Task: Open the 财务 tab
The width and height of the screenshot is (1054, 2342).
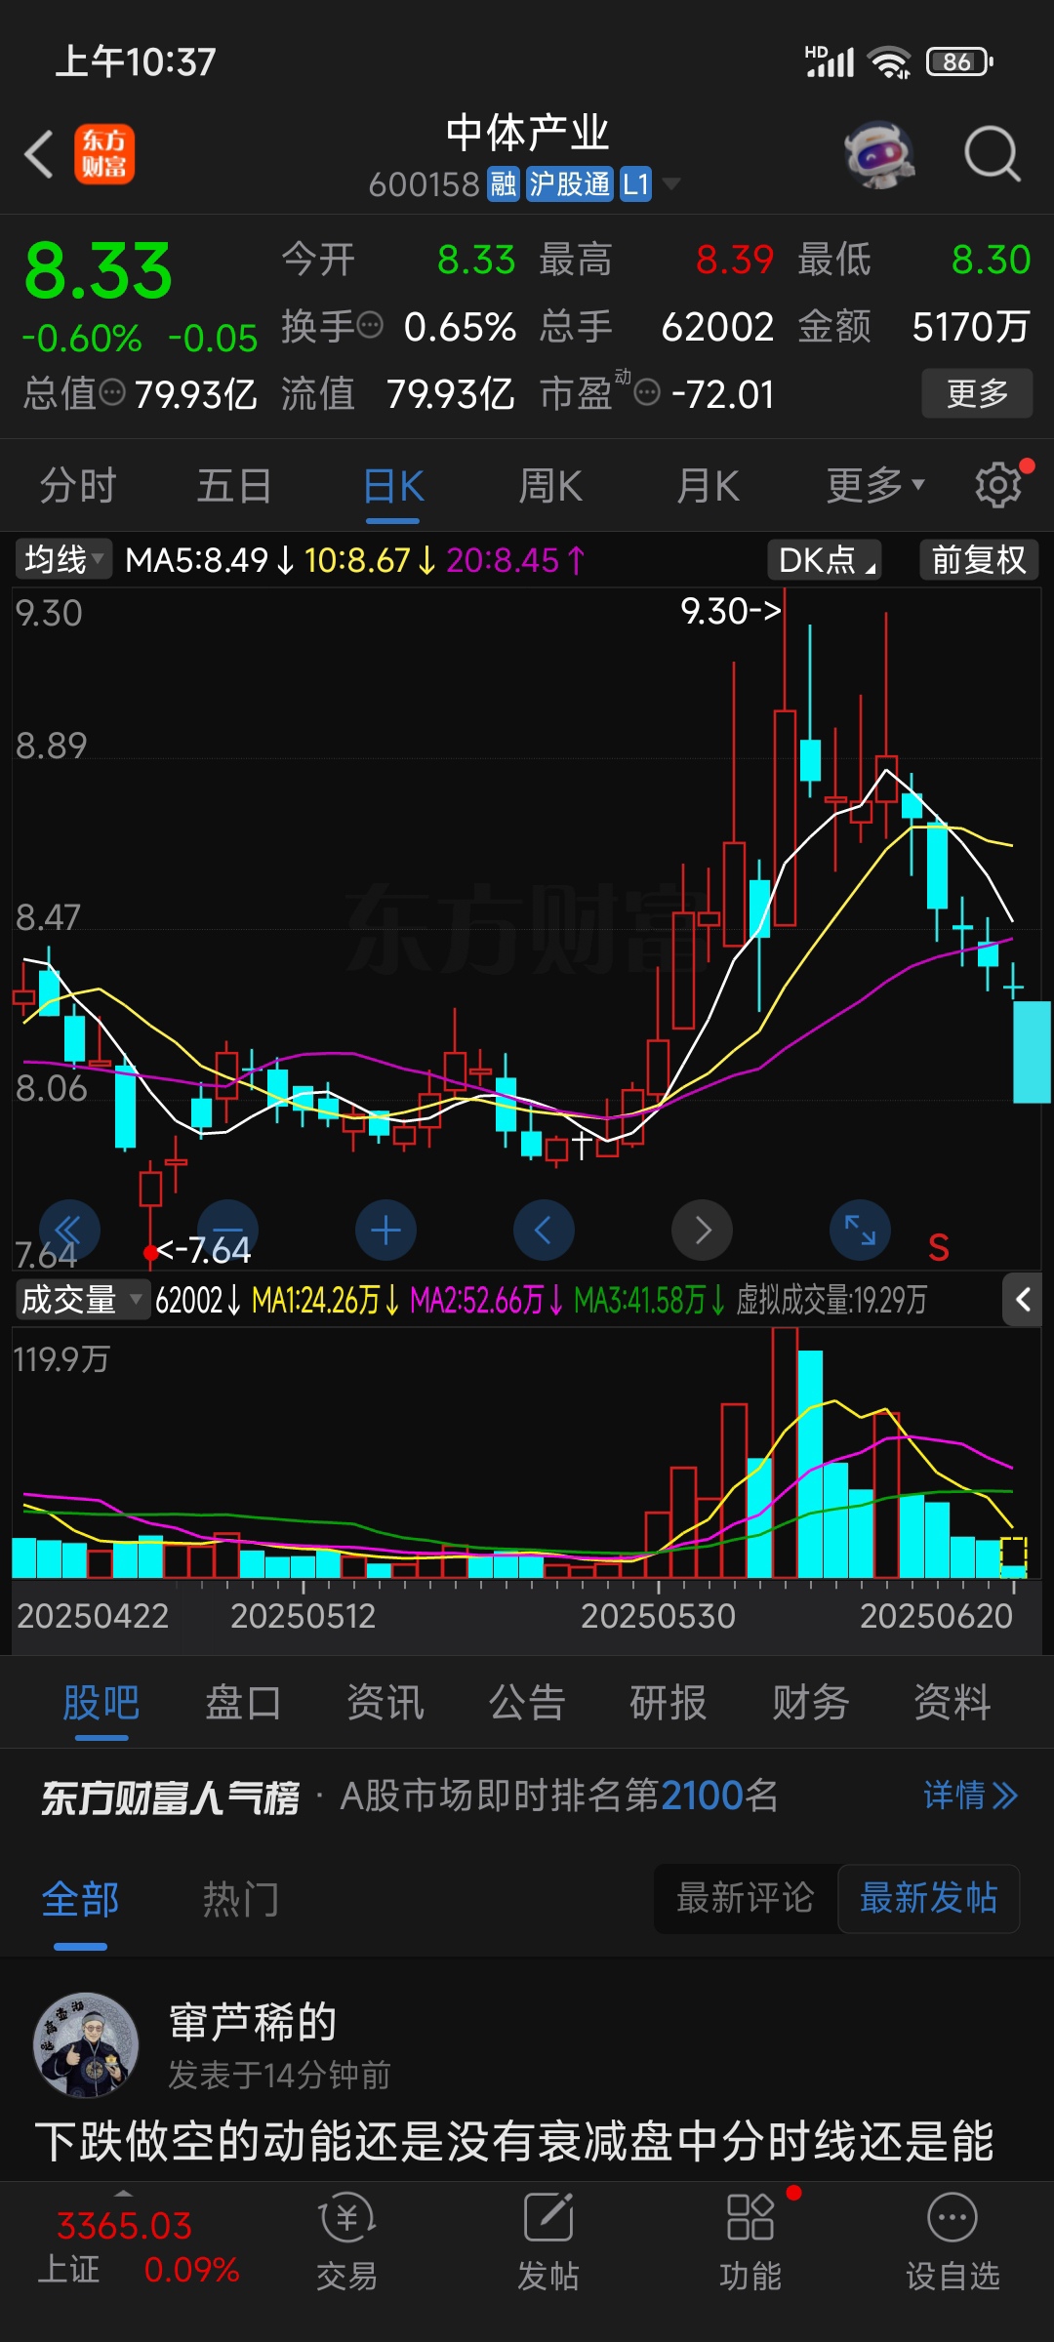Action: pos(811,1702)
